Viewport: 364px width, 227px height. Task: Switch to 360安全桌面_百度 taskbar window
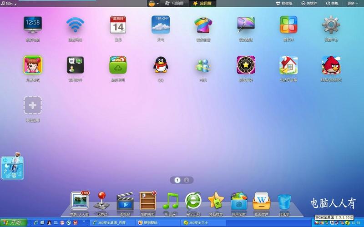(x=112, y=222)
